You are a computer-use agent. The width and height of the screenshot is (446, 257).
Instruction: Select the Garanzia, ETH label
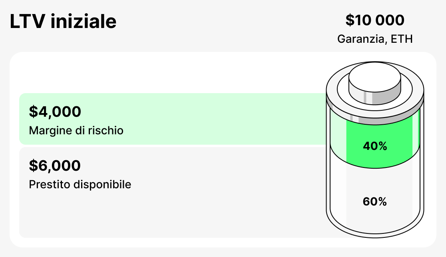point(375,39)
